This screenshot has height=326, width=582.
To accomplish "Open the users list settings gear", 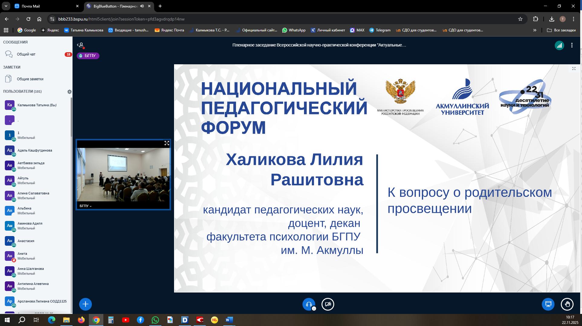I will point(69,92).
